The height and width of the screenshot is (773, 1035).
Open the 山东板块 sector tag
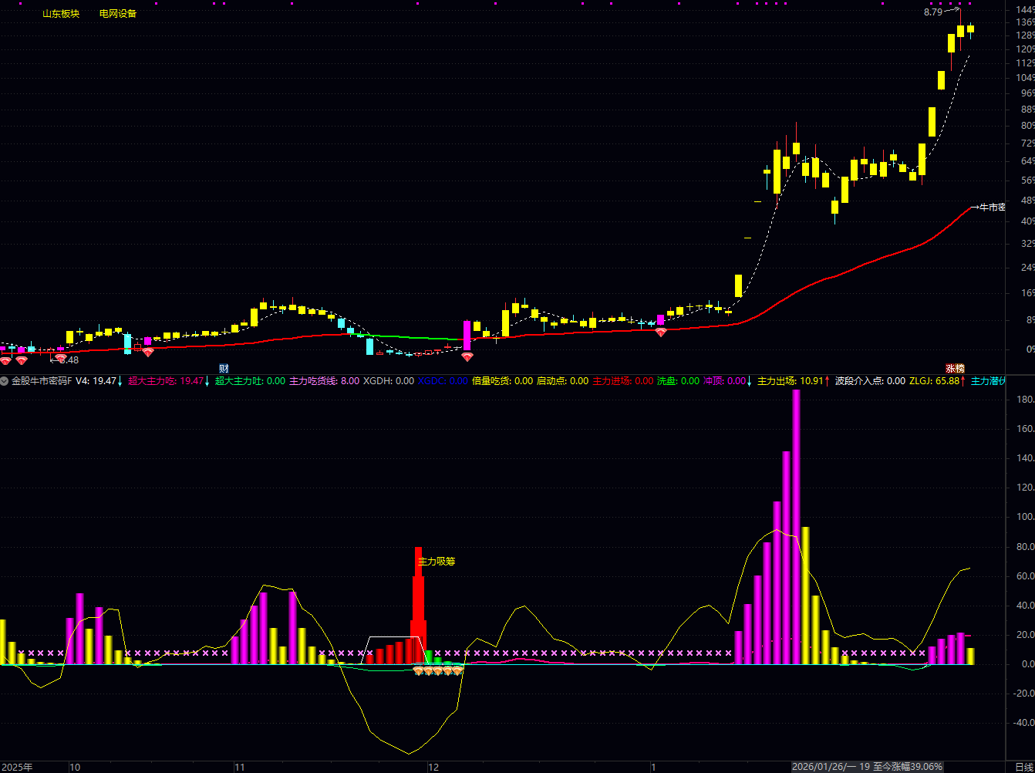pos(61,14)
